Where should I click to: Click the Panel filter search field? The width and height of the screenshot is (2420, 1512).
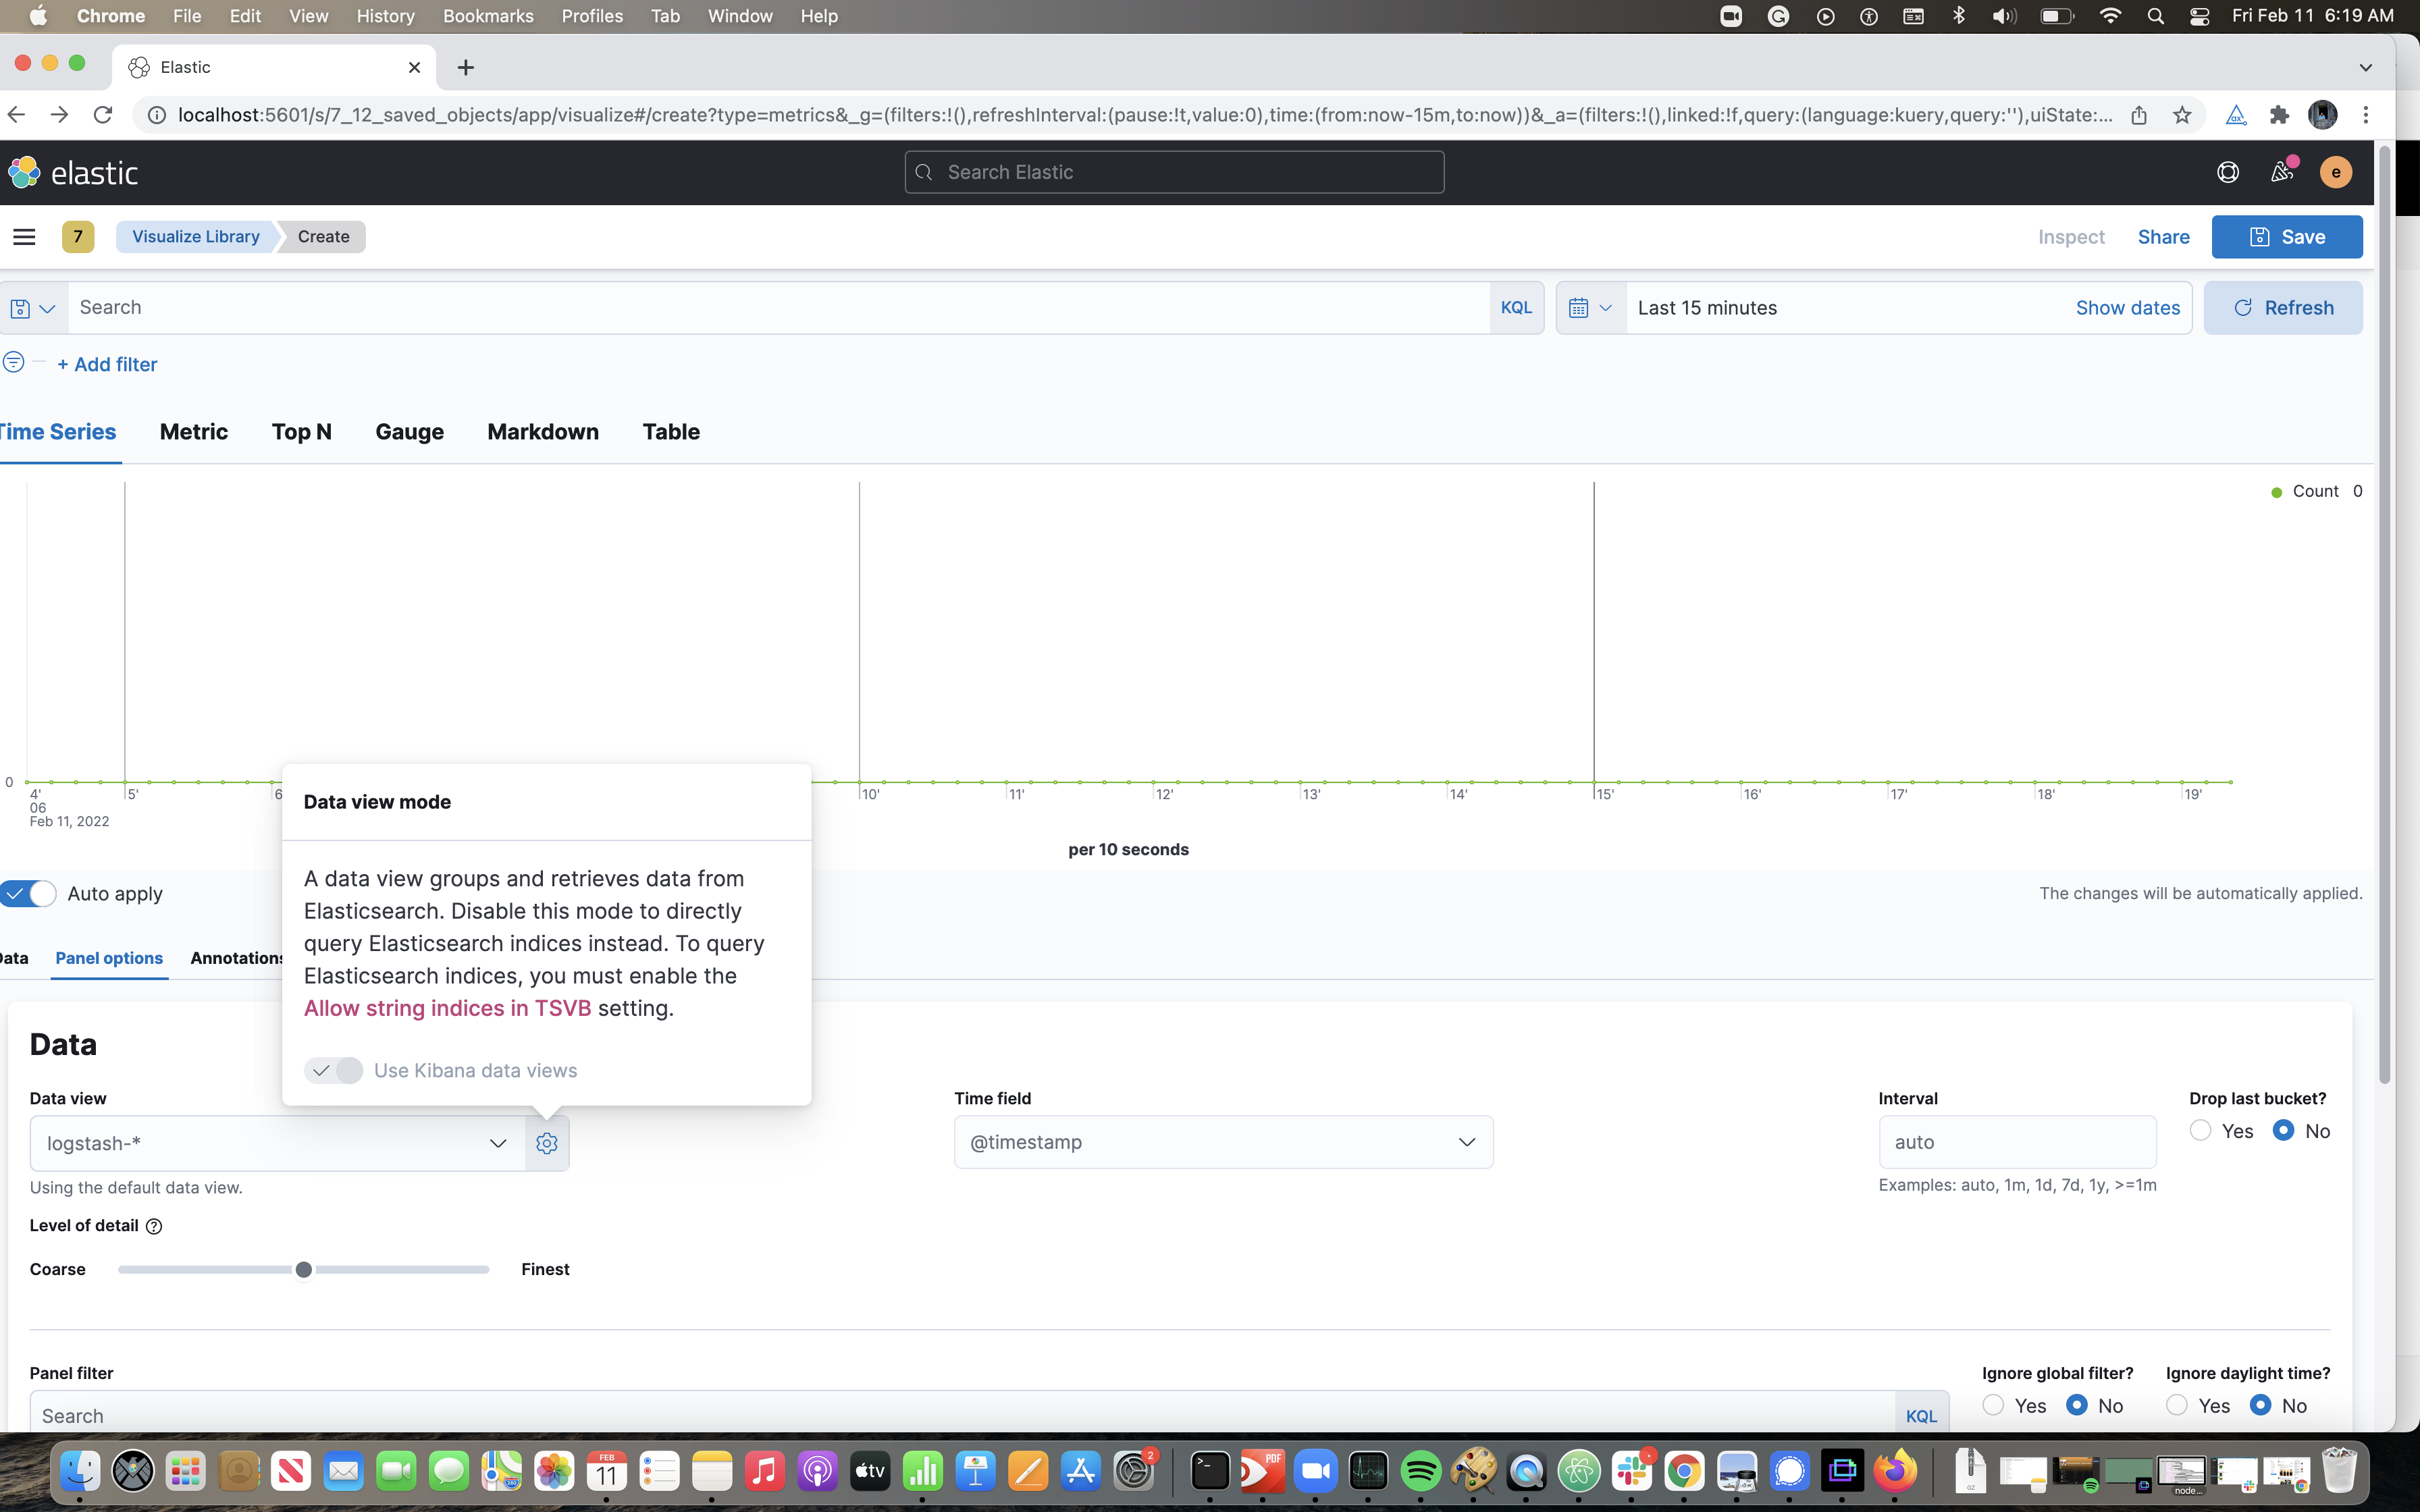[x=500, y=1415]
